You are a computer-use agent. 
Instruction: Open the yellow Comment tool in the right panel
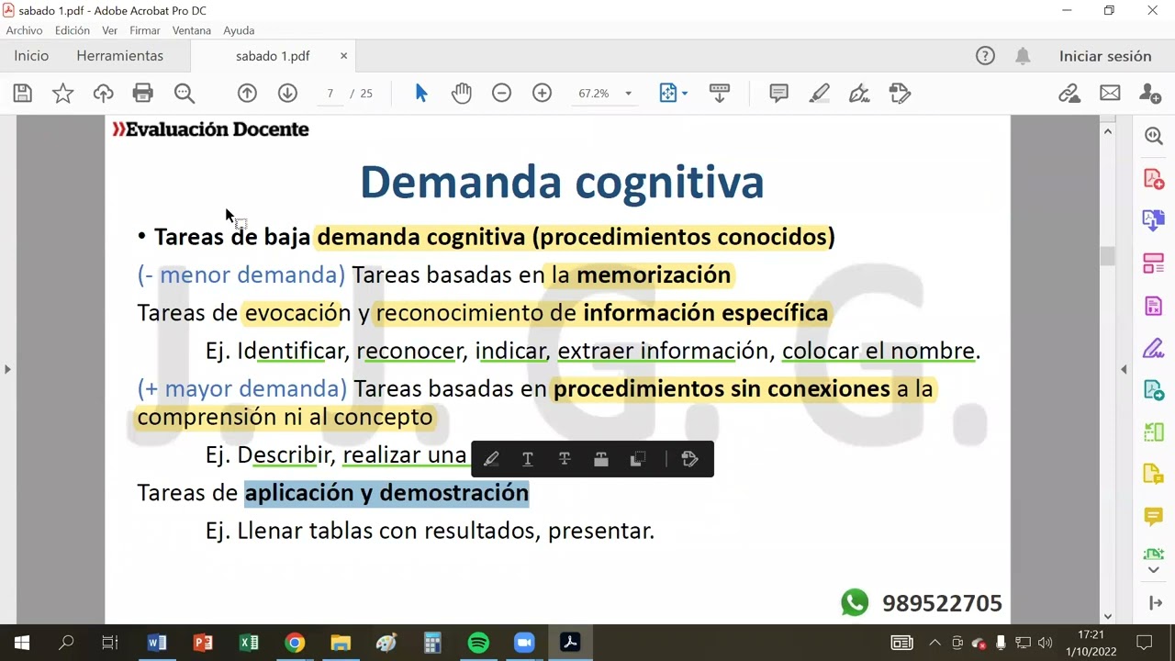click(x=1154, y=517)
